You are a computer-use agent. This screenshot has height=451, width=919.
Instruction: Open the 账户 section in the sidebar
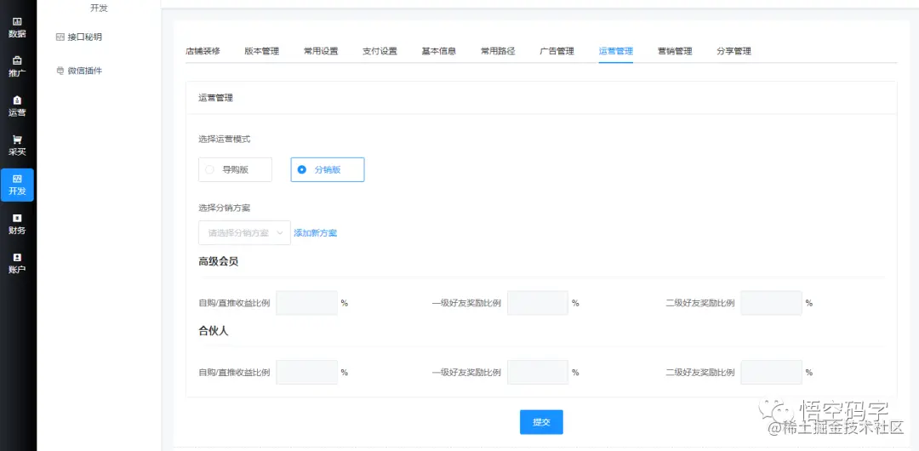[x=17, y=263]
